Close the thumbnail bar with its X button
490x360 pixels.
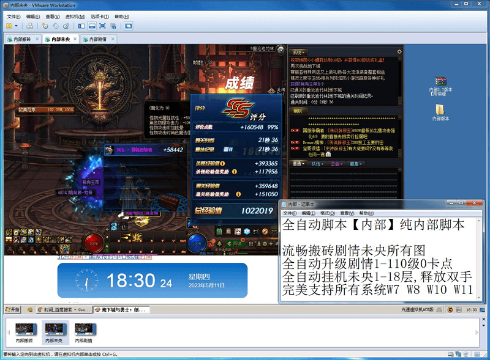(483, 320)
